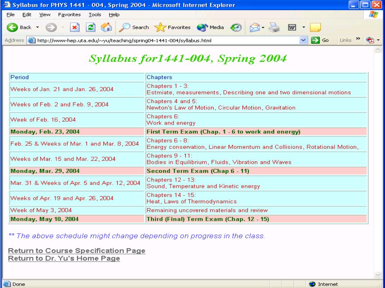385x288 pixels.
Task: Click the scrollbar up arrow
Action: click(378, 50)
